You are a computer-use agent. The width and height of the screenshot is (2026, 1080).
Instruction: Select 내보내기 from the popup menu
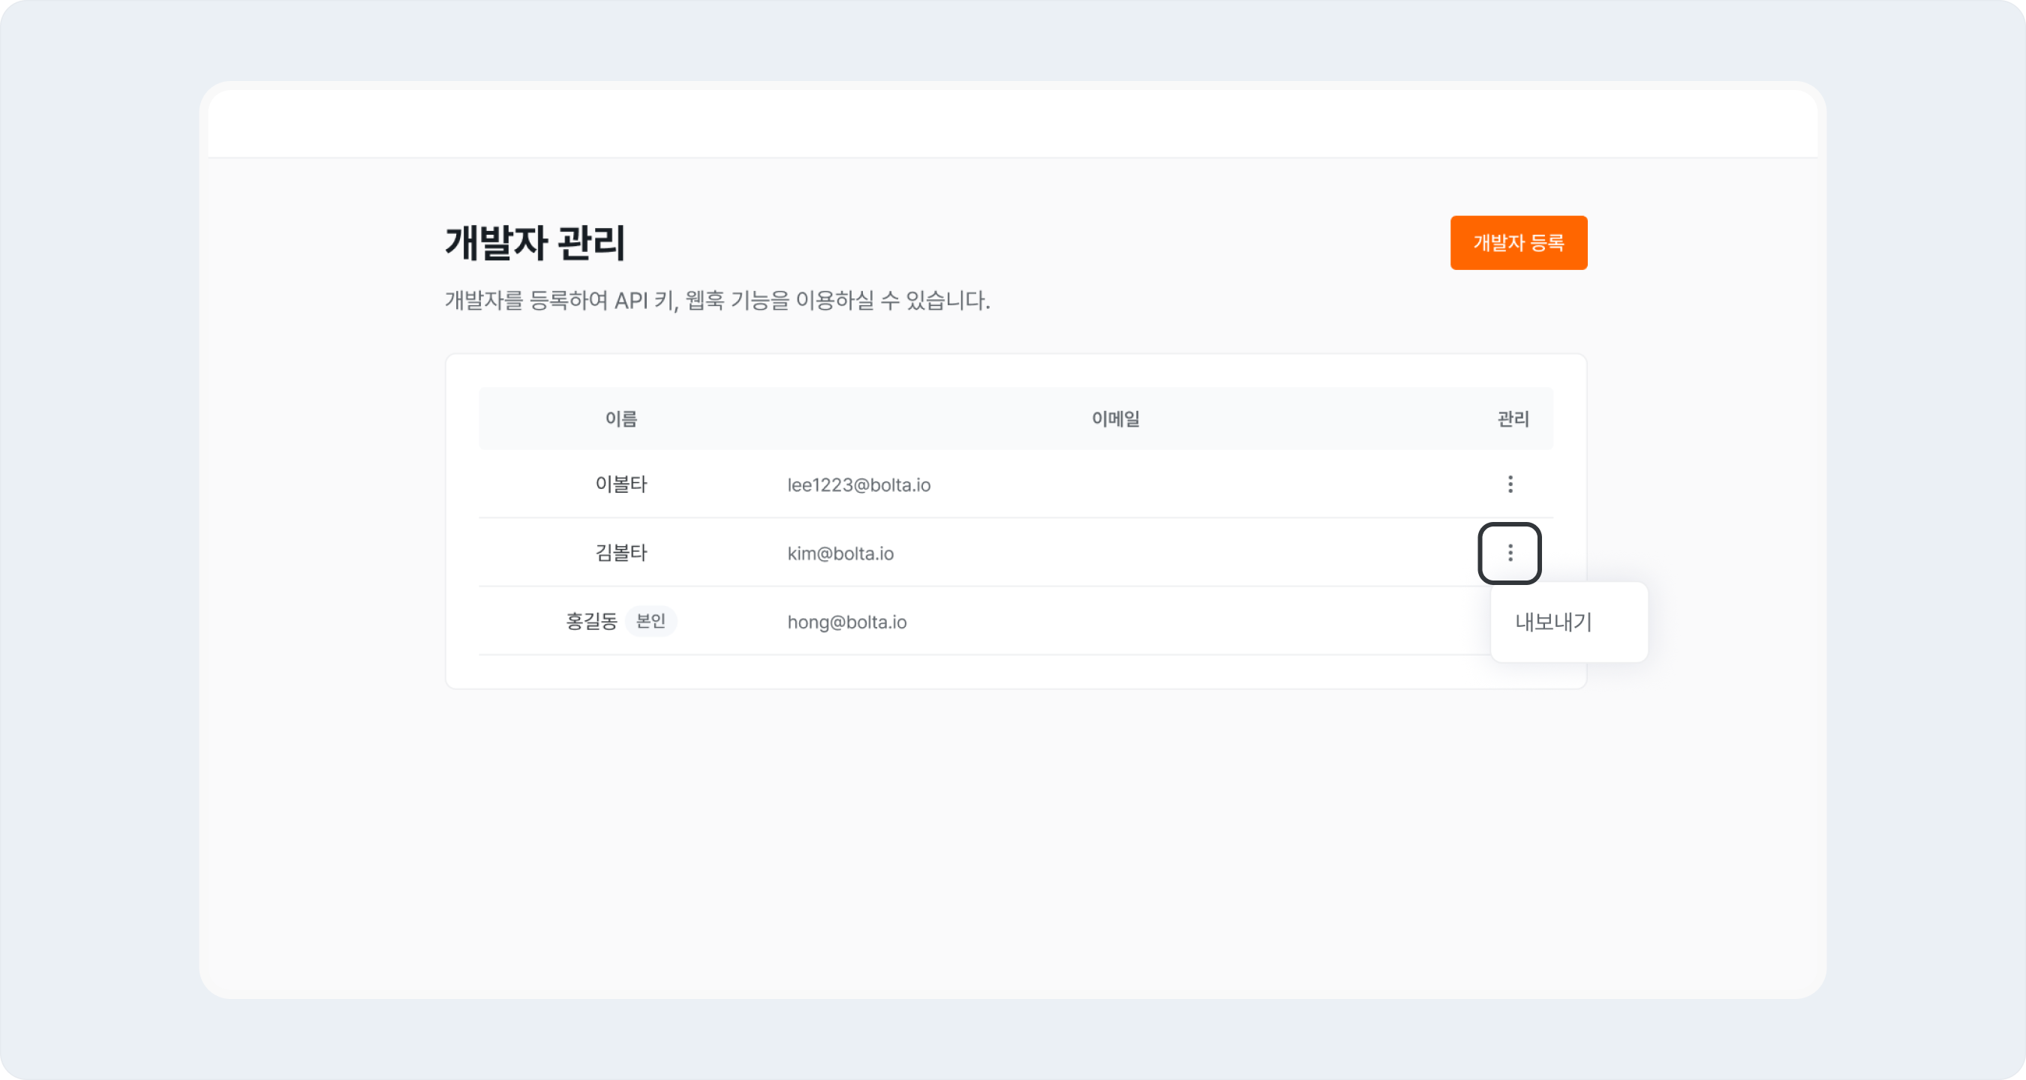pyautogui.click(x=1553, y=622)
